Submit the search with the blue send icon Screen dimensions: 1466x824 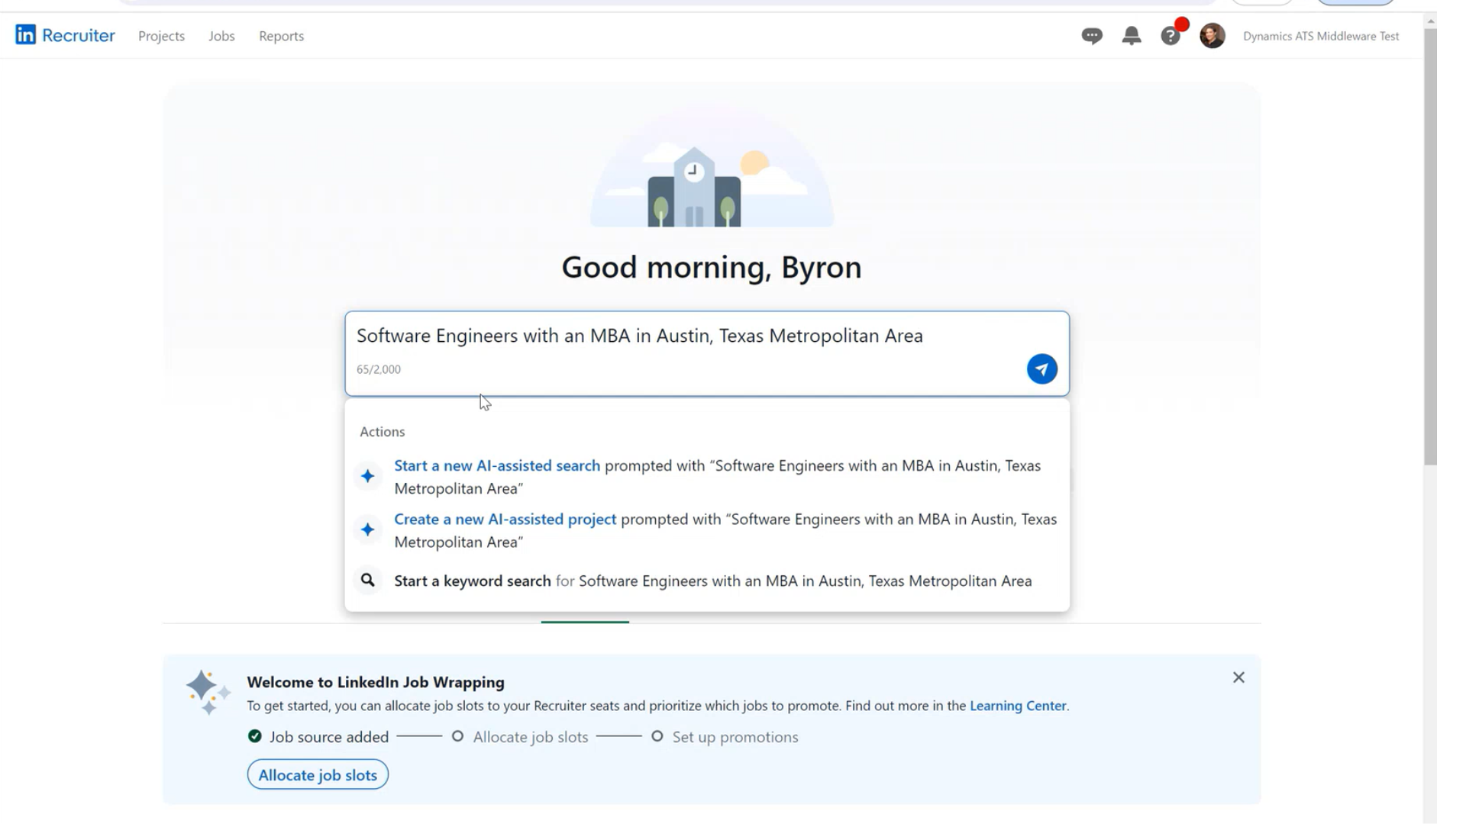pyautogui.click(x=1041, y=369)
